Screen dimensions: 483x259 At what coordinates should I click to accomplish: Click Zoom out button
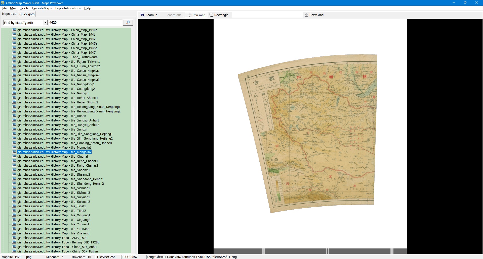pyautogui.click(x=174, y=15)
